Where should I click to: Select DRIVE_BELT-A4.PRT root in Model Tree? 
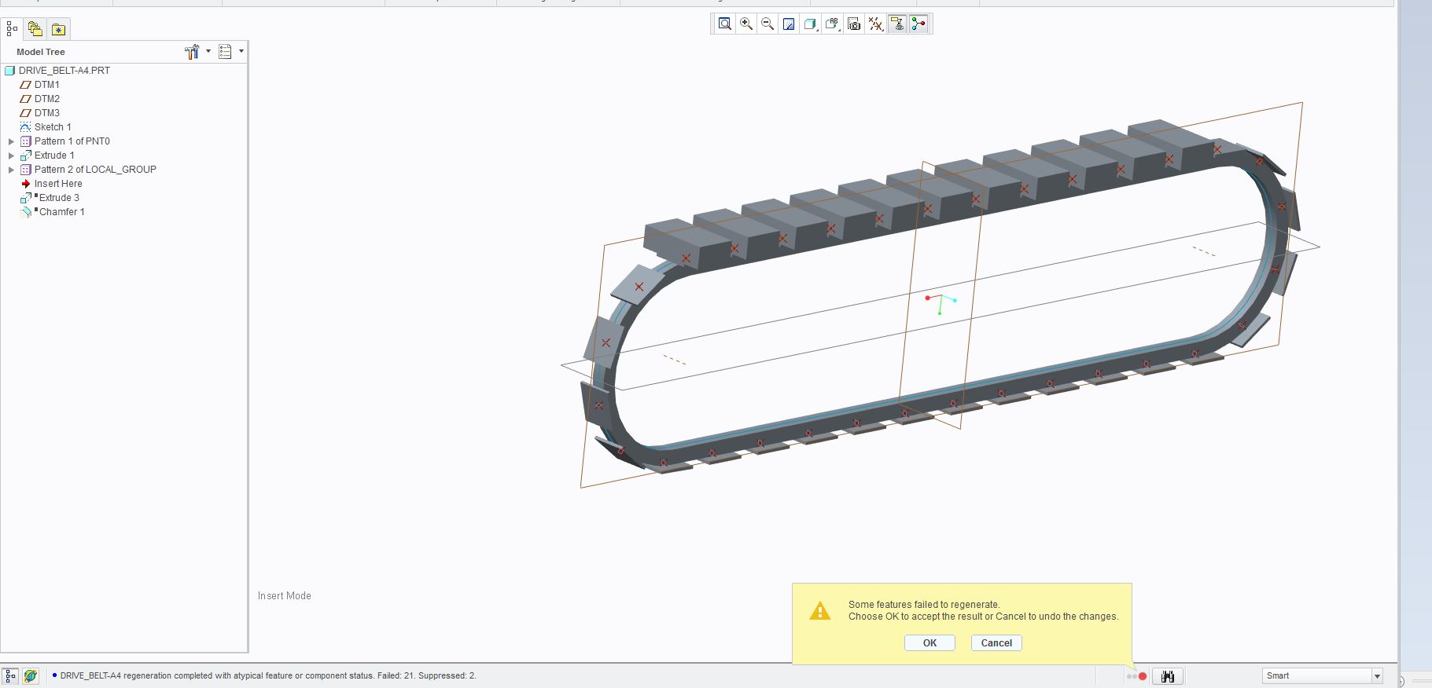click(64, 71)
